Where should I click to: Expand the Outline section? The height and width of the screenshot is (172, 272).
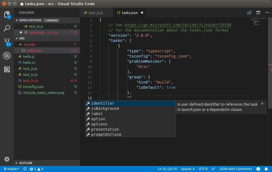click(16, 163)
